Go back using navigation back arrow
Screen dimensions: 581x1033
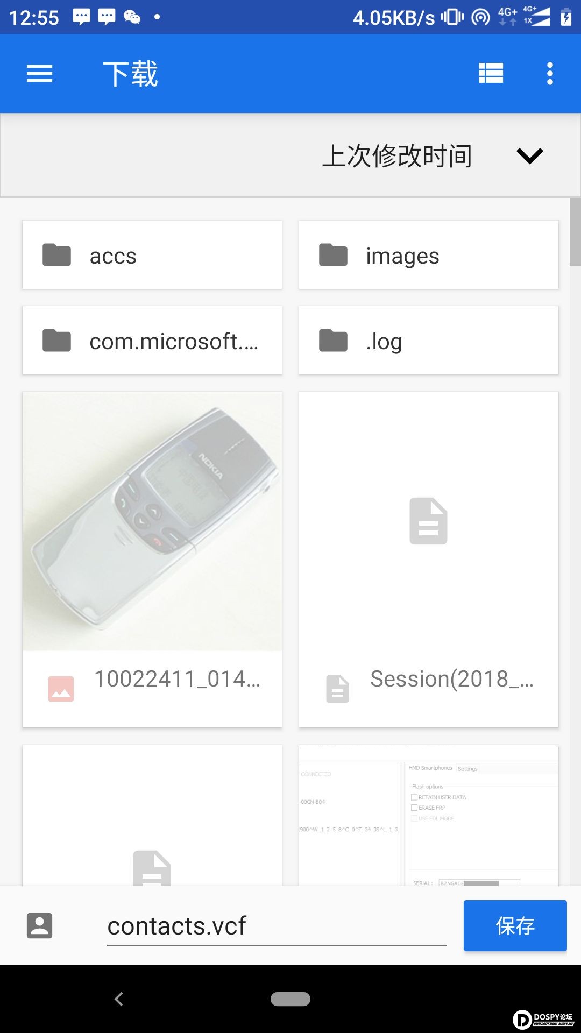(x=119, y=999)
